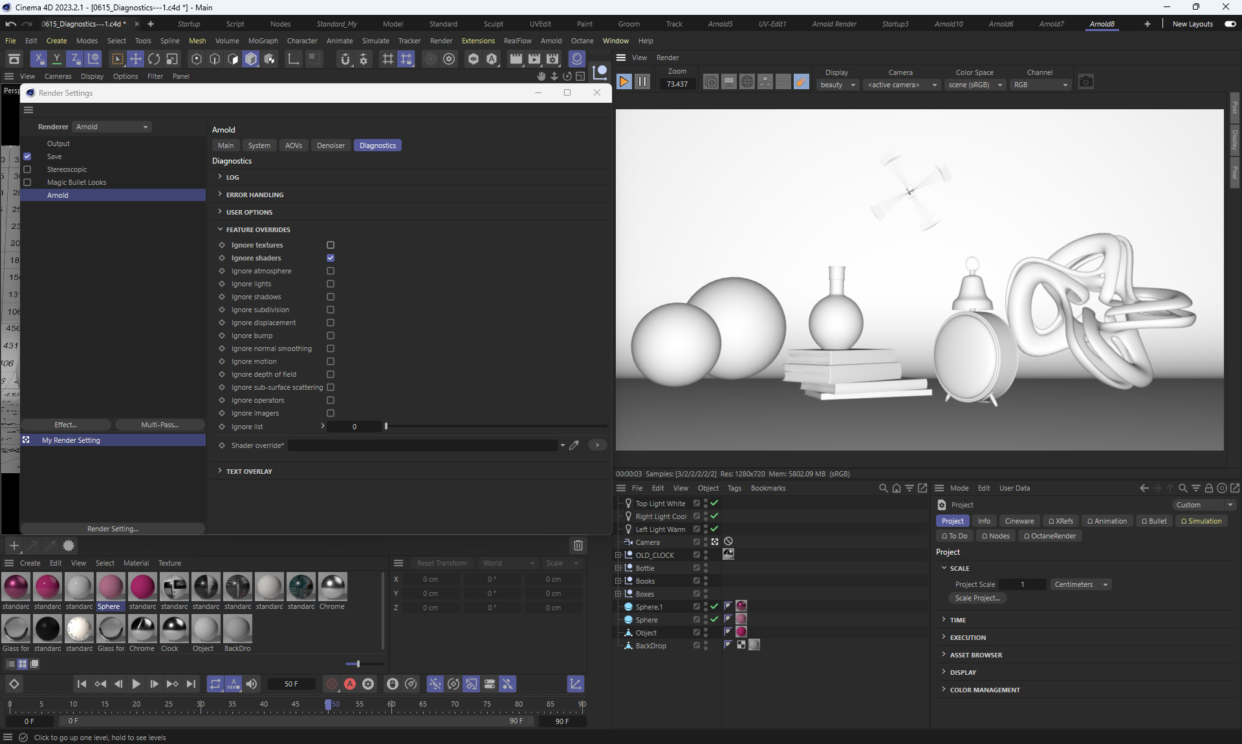Viewport: 1242px width, 744px height.
Task: Click the Ignore list slider handle
Action: (386, 427)
